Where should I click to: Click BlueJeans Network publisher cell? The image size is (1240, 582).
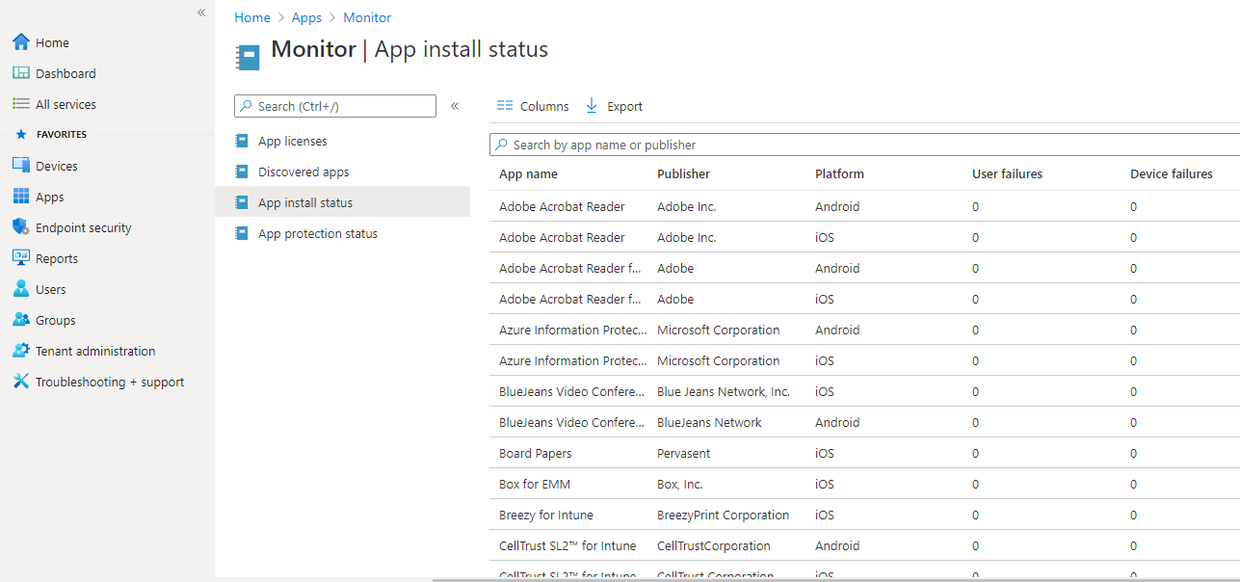click(x=709, y=422)
